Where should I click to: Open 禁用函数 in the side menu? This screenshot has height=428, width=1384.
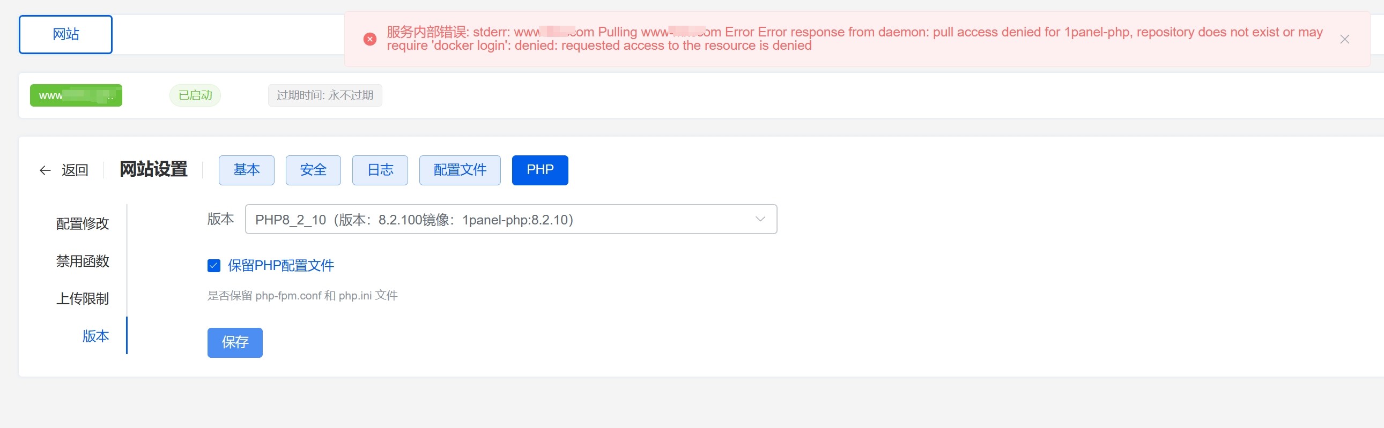(x=83, y=261)
